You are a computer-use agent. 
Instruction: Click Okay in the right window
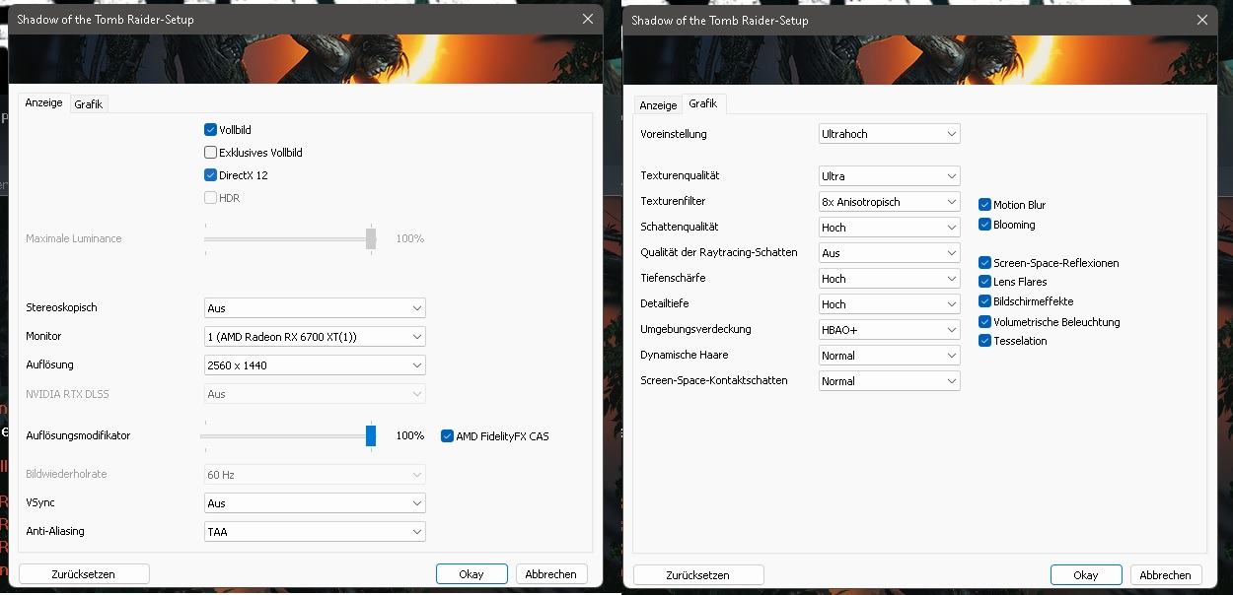click(1086, 575)
